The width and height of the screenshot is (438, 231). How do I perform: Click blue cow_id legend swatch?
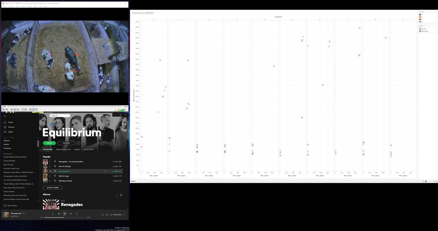(x=420, y=15)
